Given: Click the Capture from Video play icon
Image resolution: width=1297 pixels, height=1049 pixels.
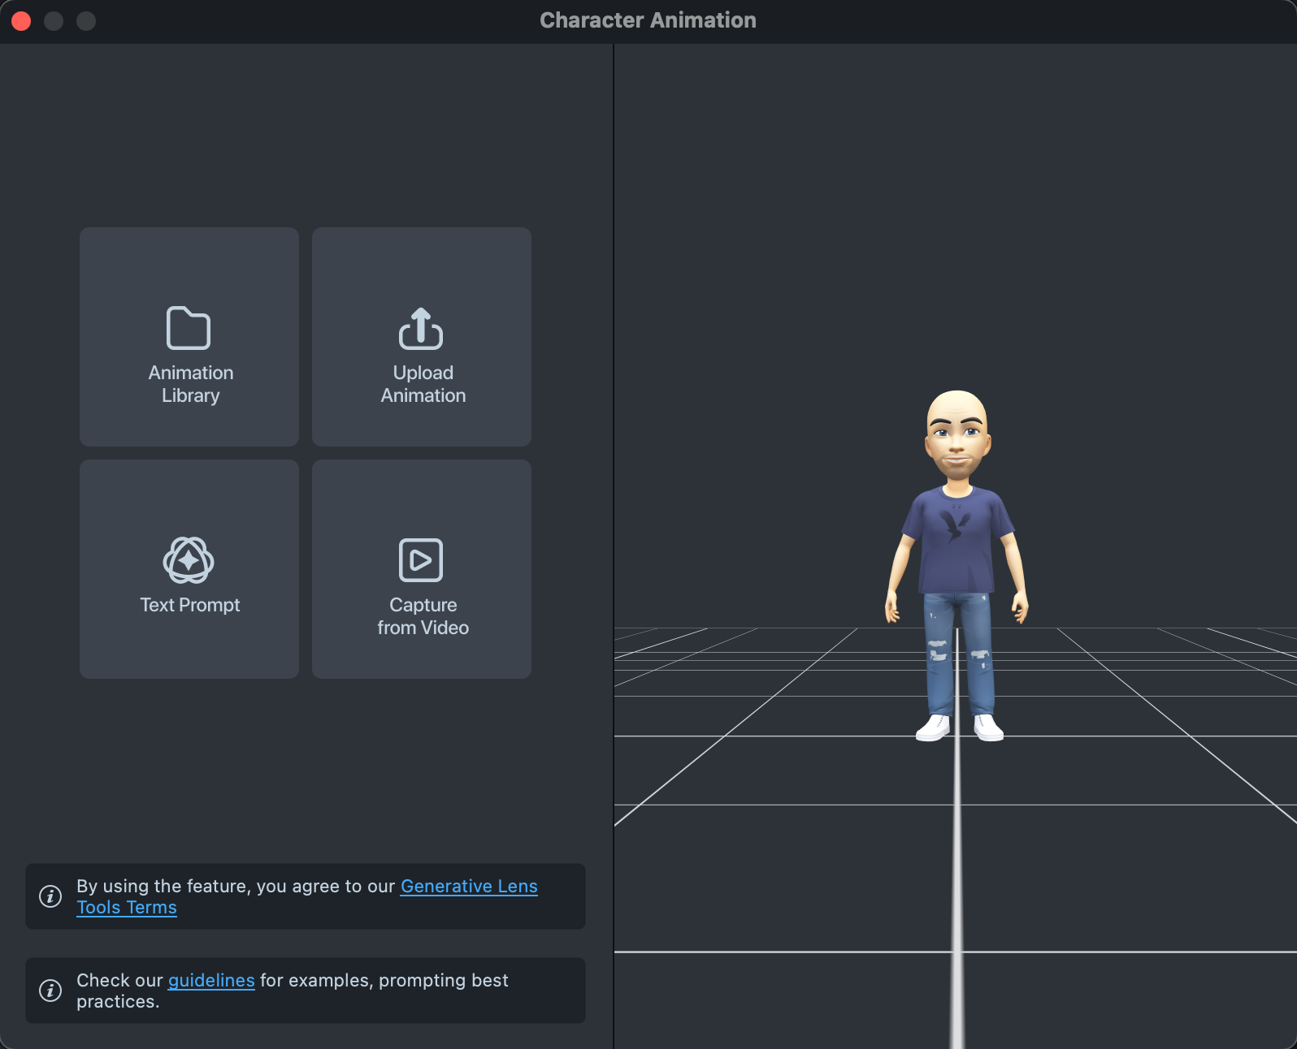Looking at the screenshot, I should (421, 560).
